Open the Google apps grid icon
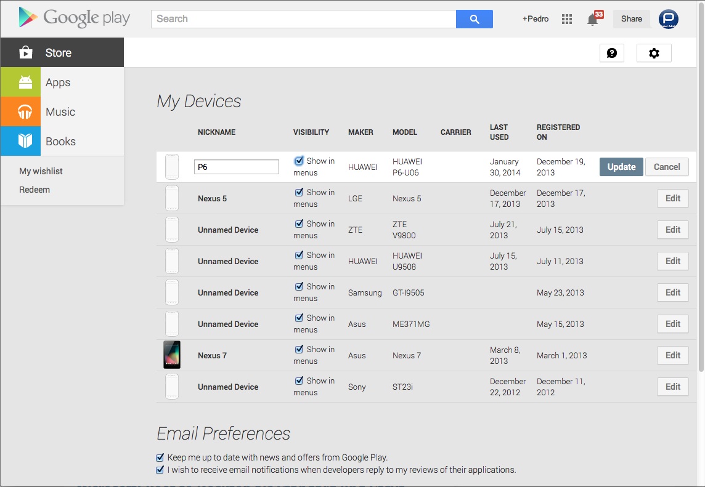The image size is (705, 487). pyautogui.click(x=567, y=19)
